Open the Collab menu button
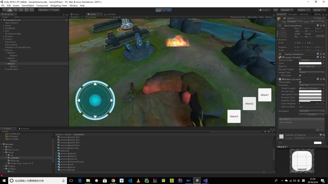The image size is (328, 184). click(x=265, y=10)
